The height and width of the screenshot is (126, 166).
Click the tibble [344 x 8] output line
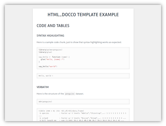(x=61, y=111)
